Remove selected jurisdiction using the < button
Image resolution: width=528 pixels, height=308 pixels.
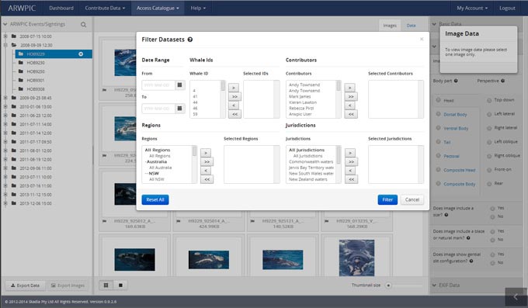[x=350, y=171]
